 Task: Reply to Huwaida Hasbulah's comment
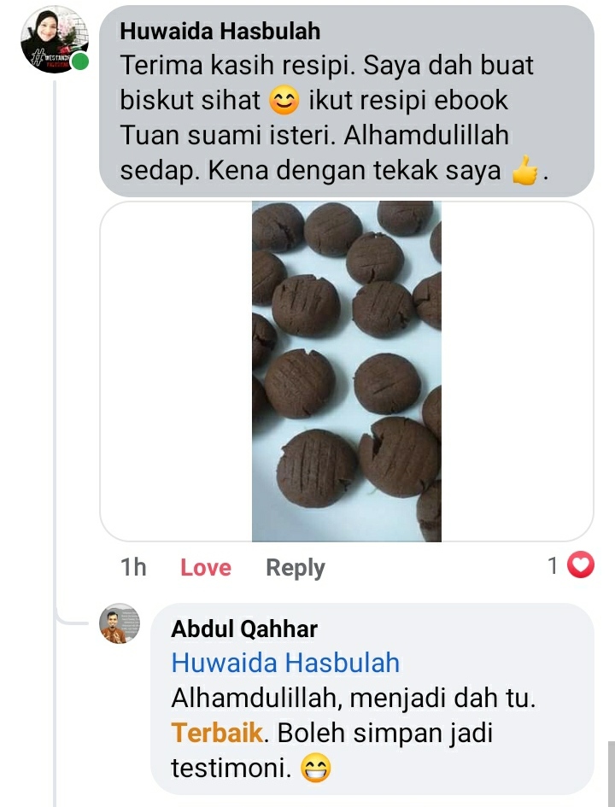296,568
